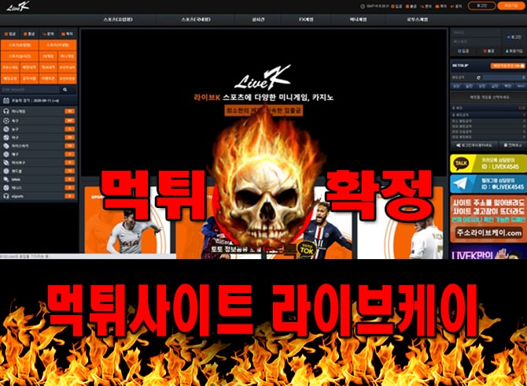Screen dimensions: 527x386
Task: Click the orange 스포츠(국내형) tile in the sidebar
Action: pos(57,45)
